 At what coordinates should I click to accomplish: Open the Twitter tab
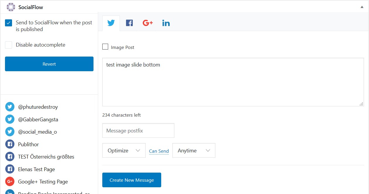tap(111, 23)
